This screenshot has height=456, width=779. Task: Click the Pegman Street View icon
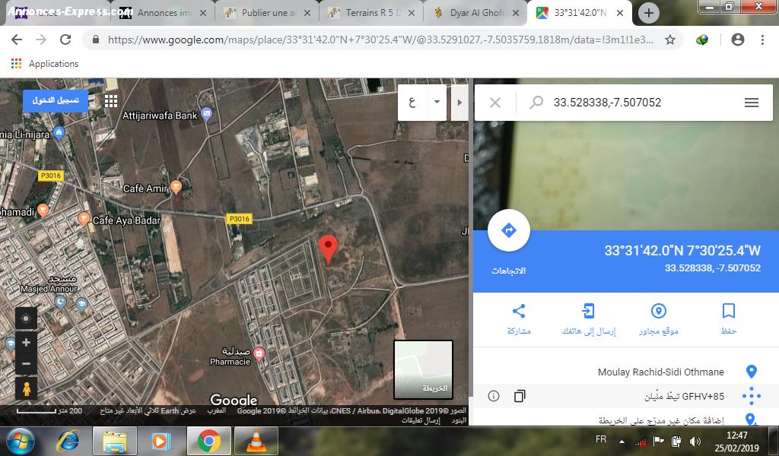(x=26, y=389)
